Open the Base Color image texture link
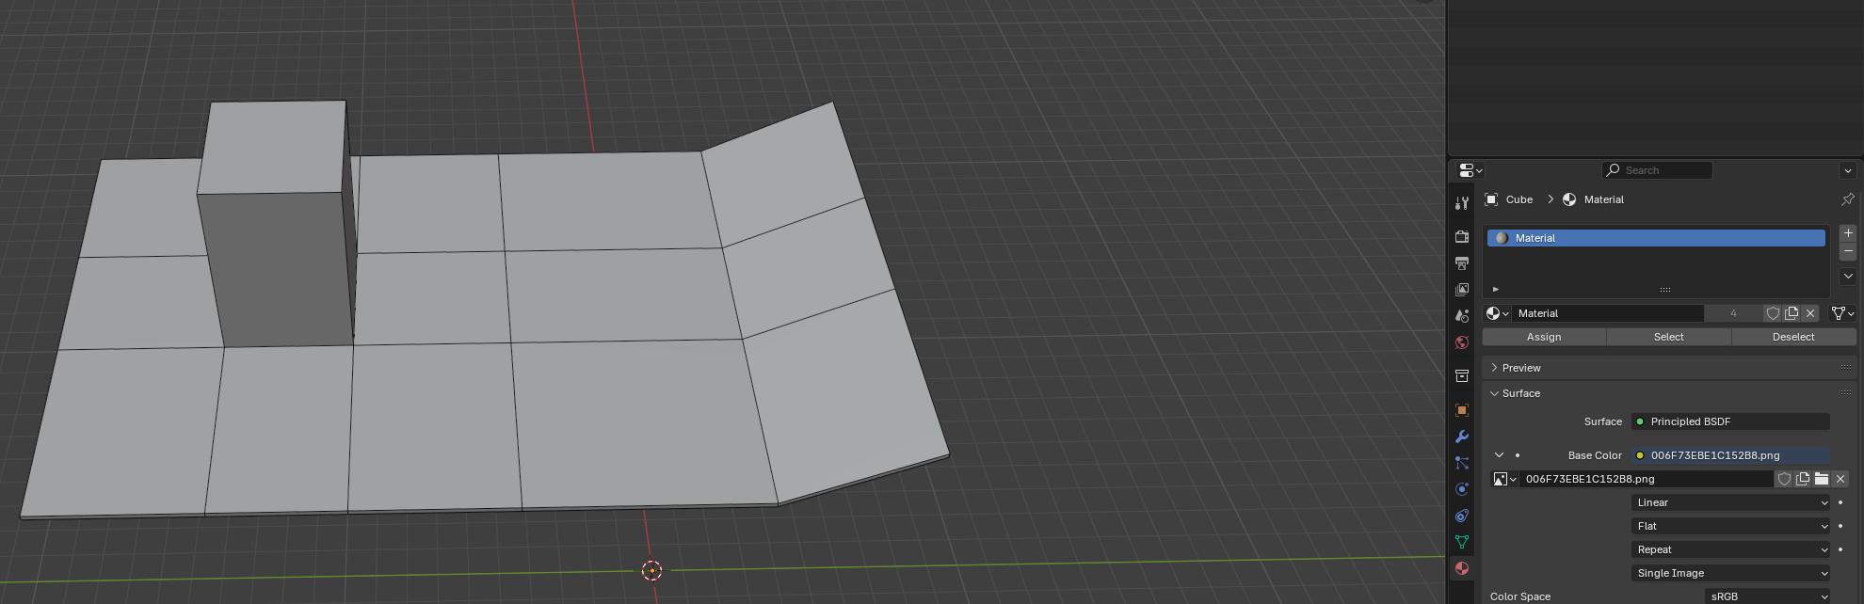 pyautogui.click(x=1730, y=455)
